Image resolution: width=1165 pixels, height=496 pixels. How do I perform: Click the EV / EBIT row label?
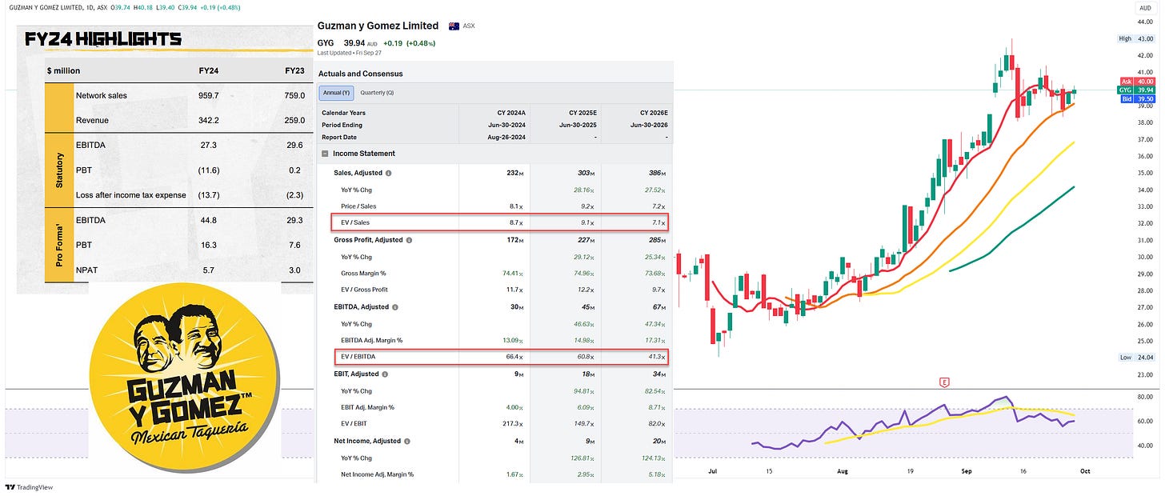point(355,424)
